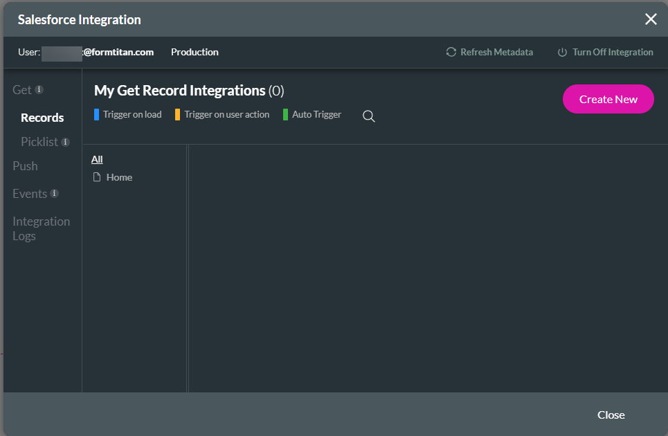Click the All filter link

pos(97,159)
